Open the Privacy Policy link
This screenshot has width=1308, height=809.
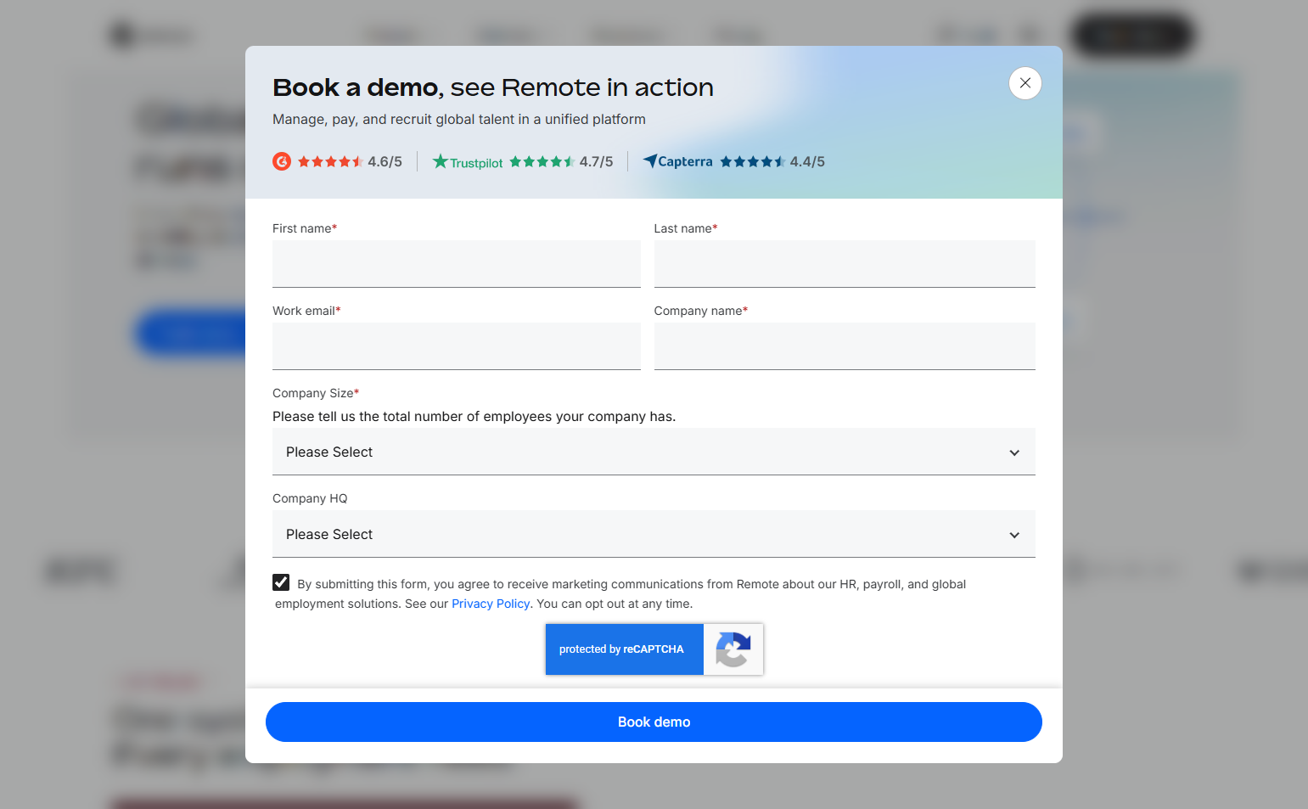pos(491,604)
